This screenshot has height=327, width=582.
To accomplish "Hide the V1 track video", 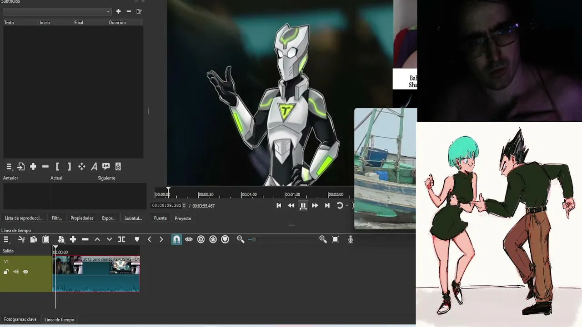I will pyautogui.click(x=25, y=272).
